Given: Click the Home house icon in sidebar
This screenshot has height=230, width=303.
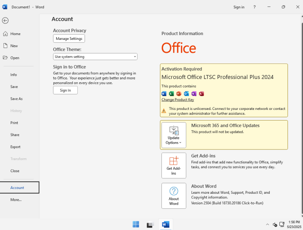Looking at the screenshot, I should click(x=5, y=34).
